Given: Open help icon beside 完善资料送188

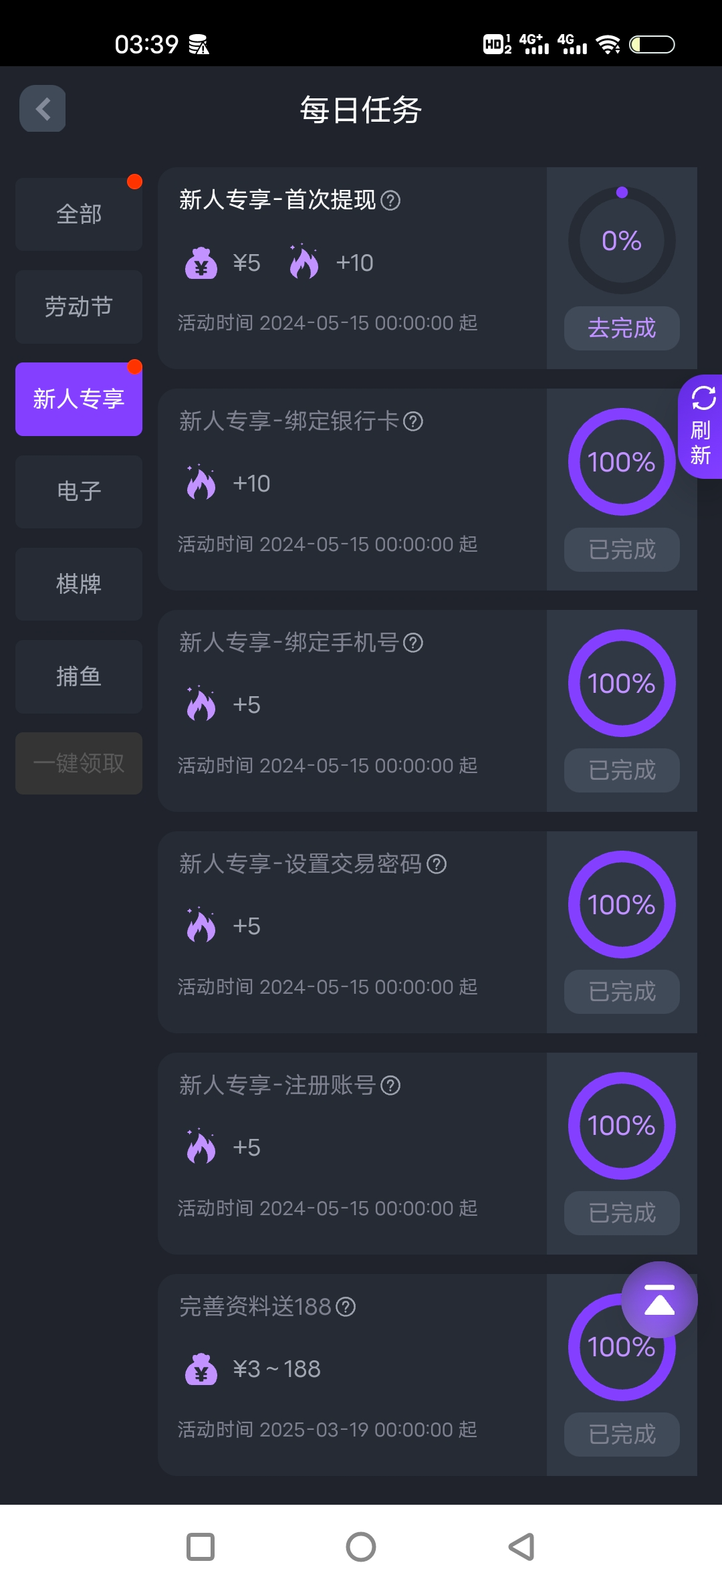Looking at the screenshot, I should (x=346, y=1307).
